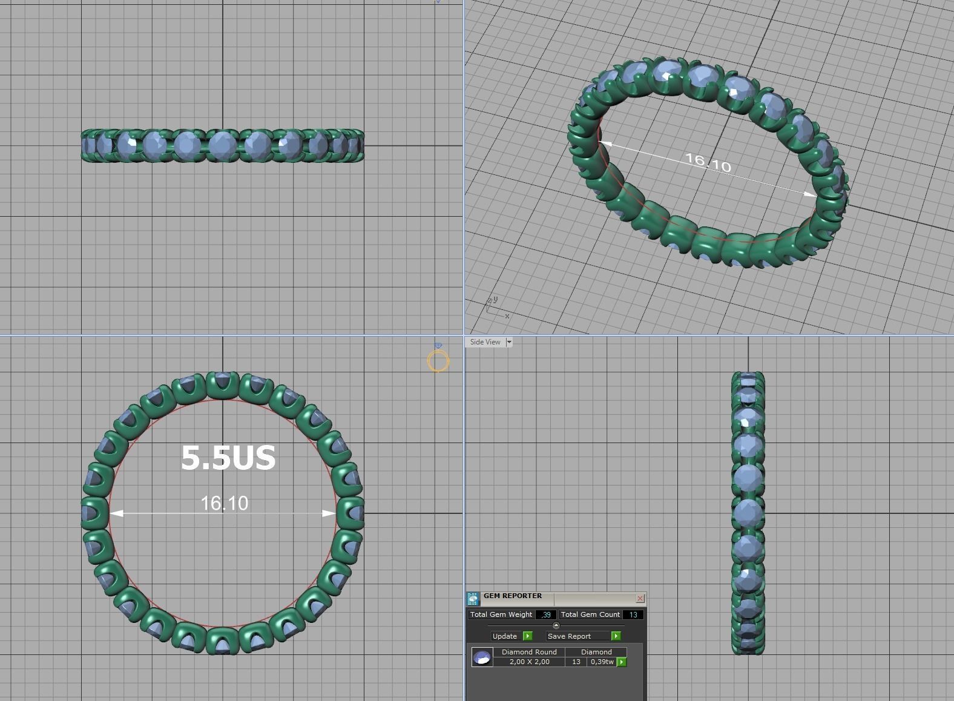Screen dimensions: 954x701
Task: Click the orange ring icon in viewport
Action: coord(438,361)
